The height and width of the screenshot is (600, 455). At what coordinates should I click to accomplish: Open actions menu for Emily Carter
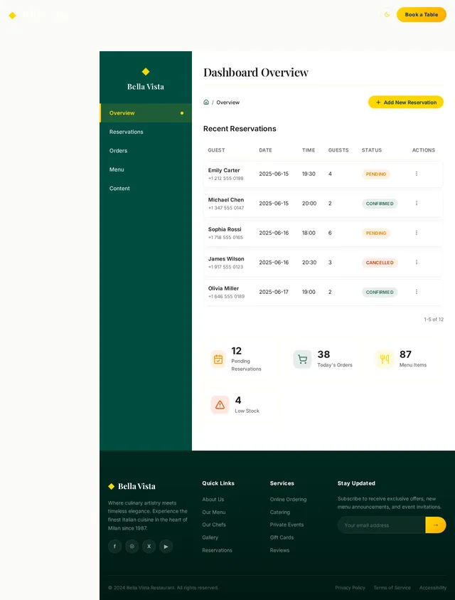[417, 174]
